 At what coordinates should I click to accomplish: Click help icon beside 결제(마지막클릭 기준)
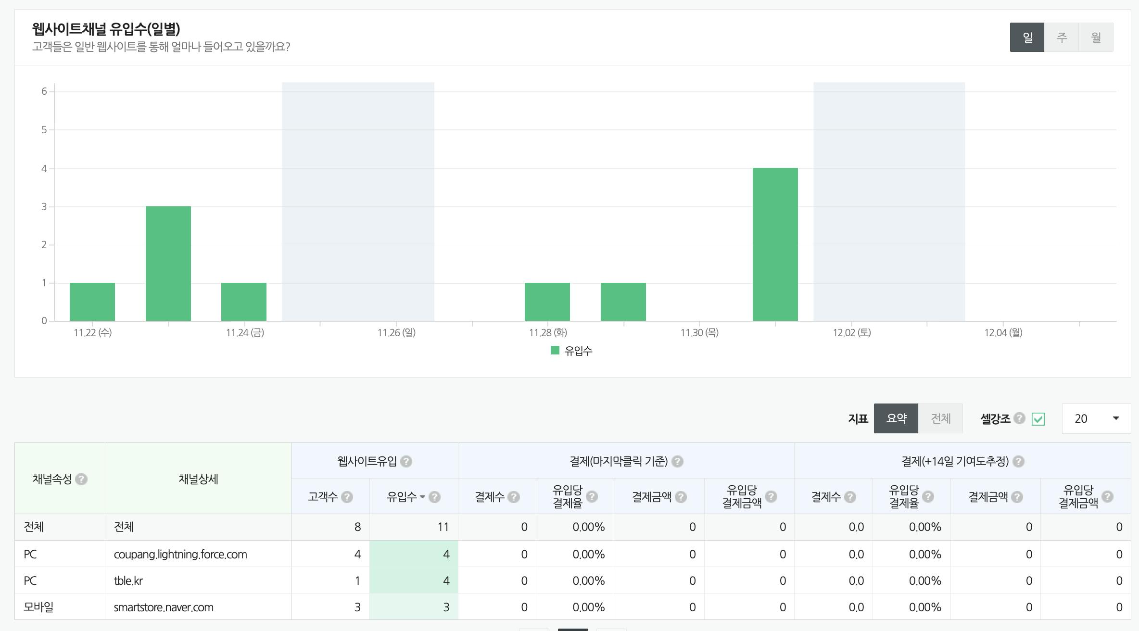pos(677,461)
